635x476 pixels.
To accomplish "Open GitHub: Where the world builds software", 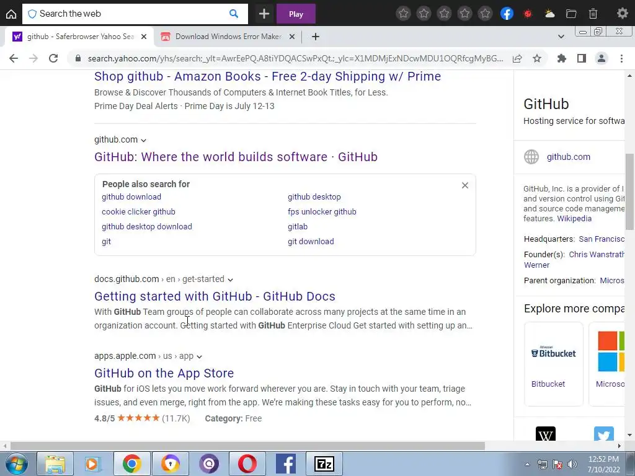I will click(236, 157).
